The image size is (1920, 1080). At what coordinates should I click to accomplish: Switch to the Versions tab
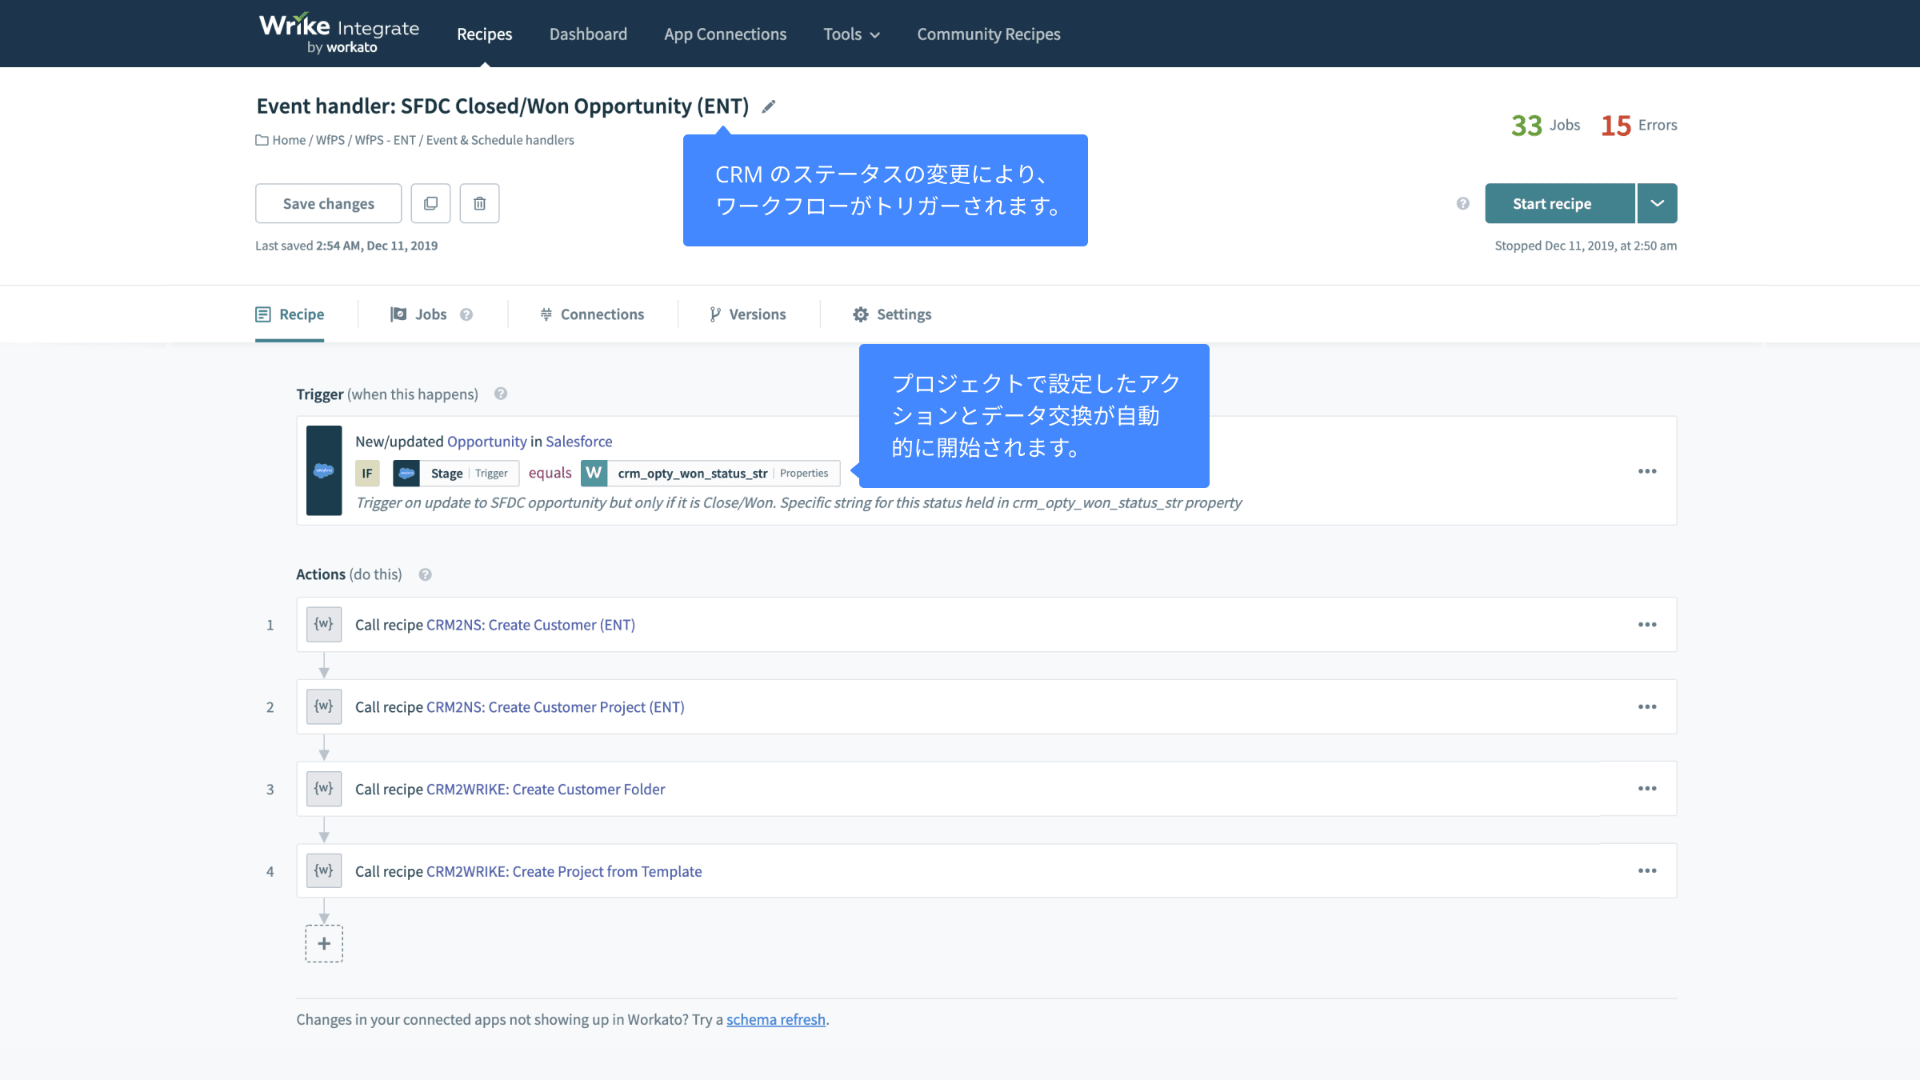748,314
